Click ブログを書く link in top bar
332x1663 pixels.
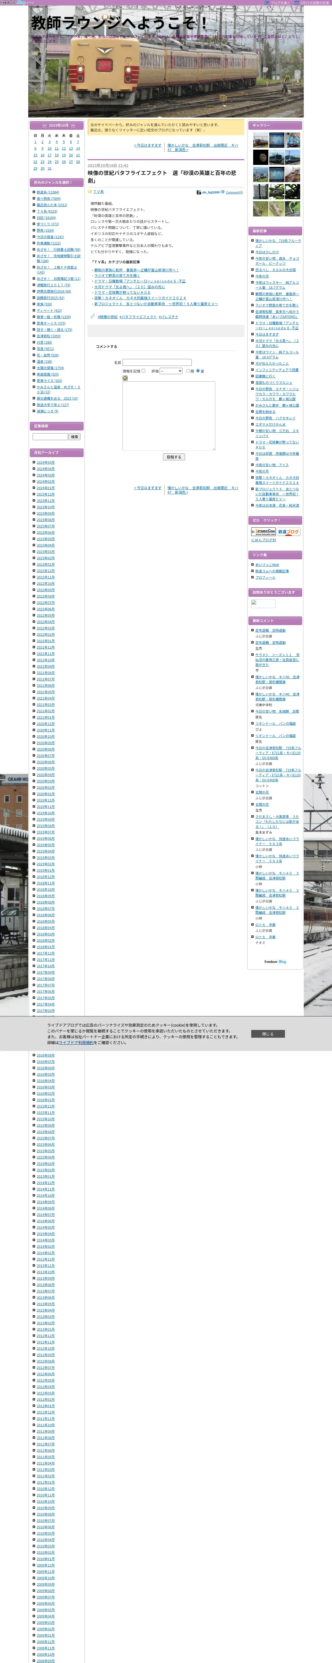[x=278, y=2]
